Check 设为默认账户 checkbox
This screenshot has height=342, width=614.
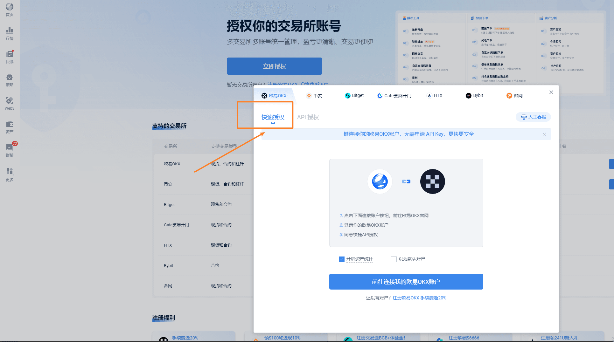coord(394,259)
